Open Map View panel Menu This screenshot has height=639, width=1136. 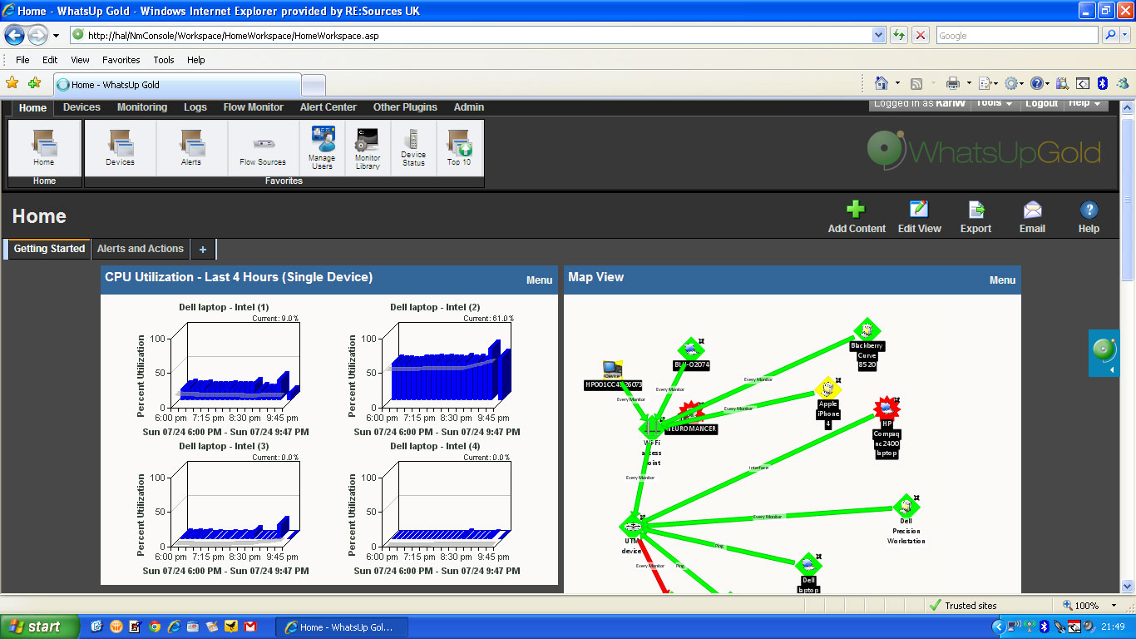pyautogui.click(x=1002, y=280)
